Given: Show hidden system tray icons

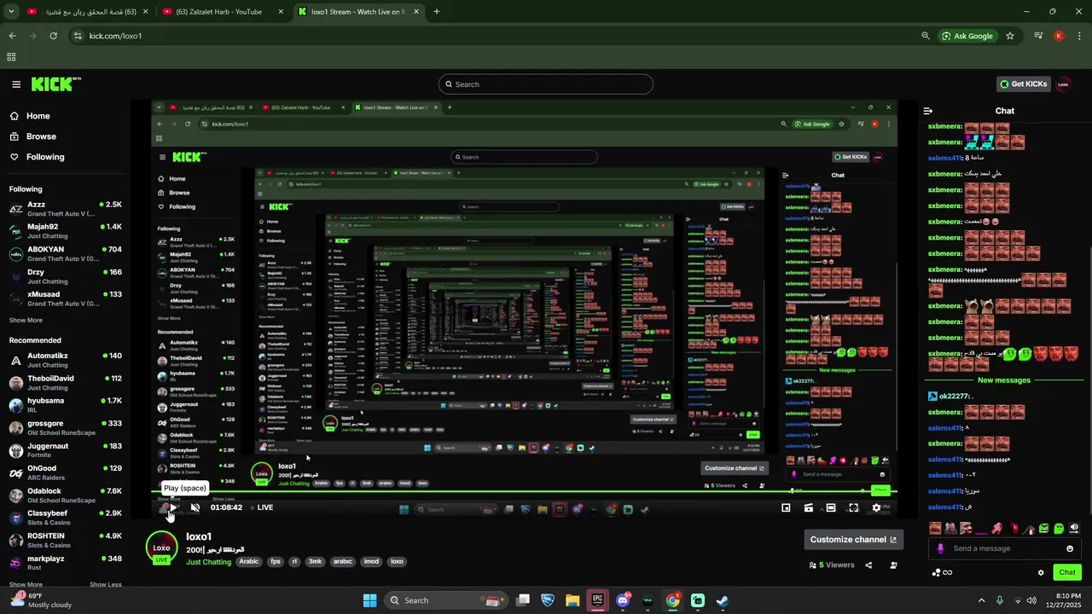Looking at the screenshot, I should tap(981, 600).
